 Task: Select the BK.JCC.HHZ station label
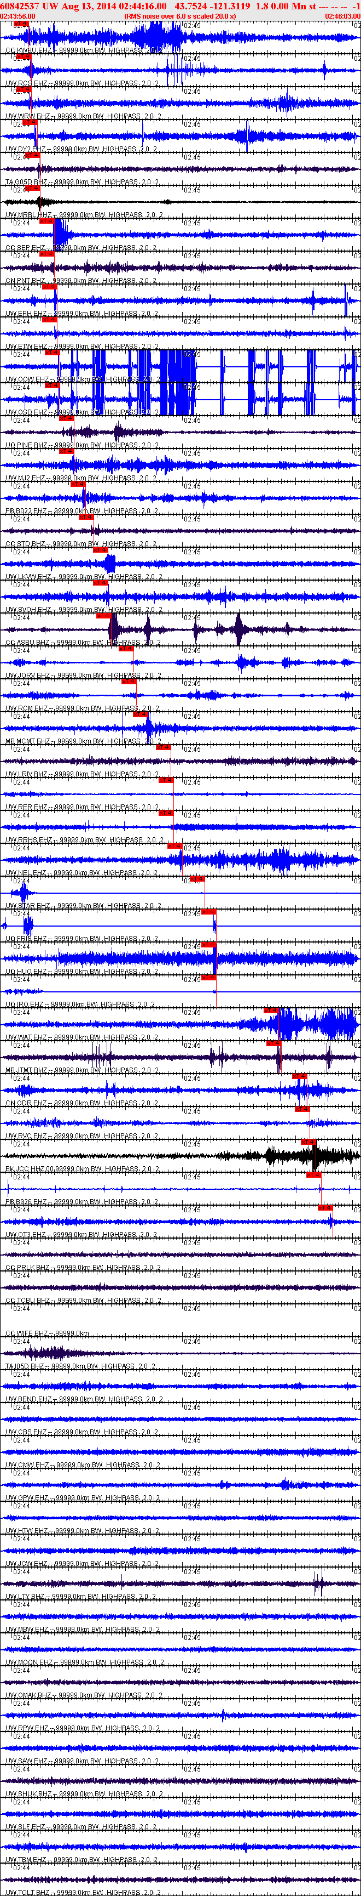pos(83,1169)
